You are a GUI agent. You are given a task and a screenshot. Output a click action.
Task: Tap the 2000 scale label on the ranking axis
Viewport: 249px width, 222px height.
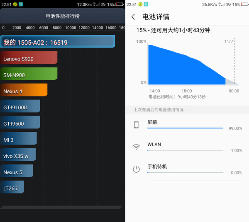17,28
